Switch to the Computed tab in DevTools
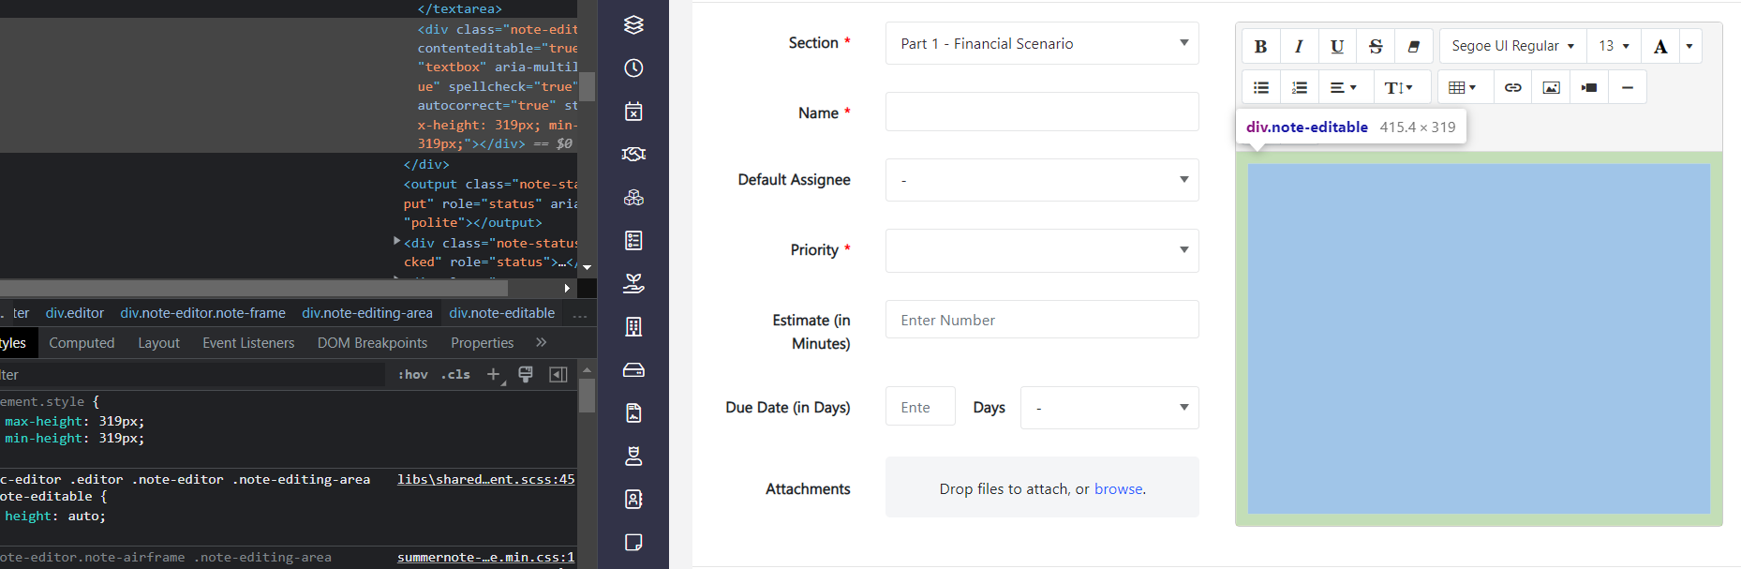 click(x=82, y=342)
